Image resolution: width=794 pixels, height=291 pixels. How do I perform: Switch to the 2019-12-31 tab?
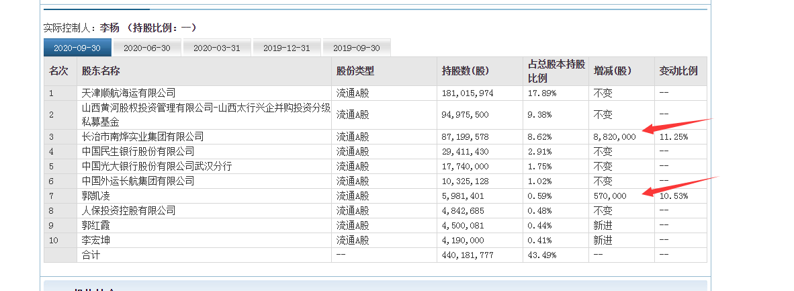click(287, 48)
